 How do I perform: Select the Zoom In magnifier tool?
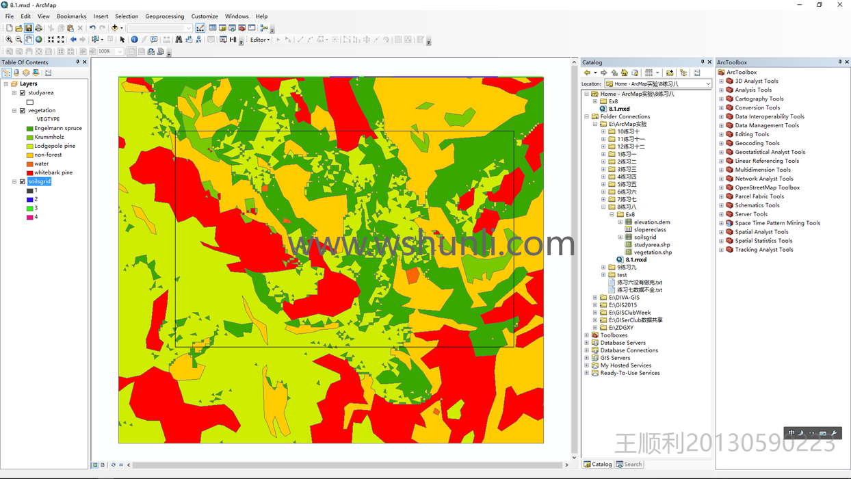point(9,40)
